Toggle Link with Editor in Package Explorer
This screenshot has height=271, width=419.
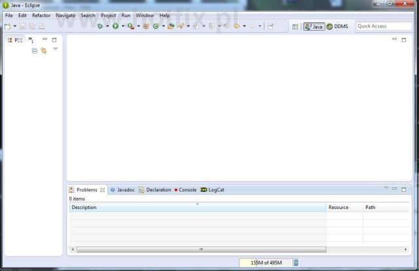pyautogui.click(x=44, y=50)
